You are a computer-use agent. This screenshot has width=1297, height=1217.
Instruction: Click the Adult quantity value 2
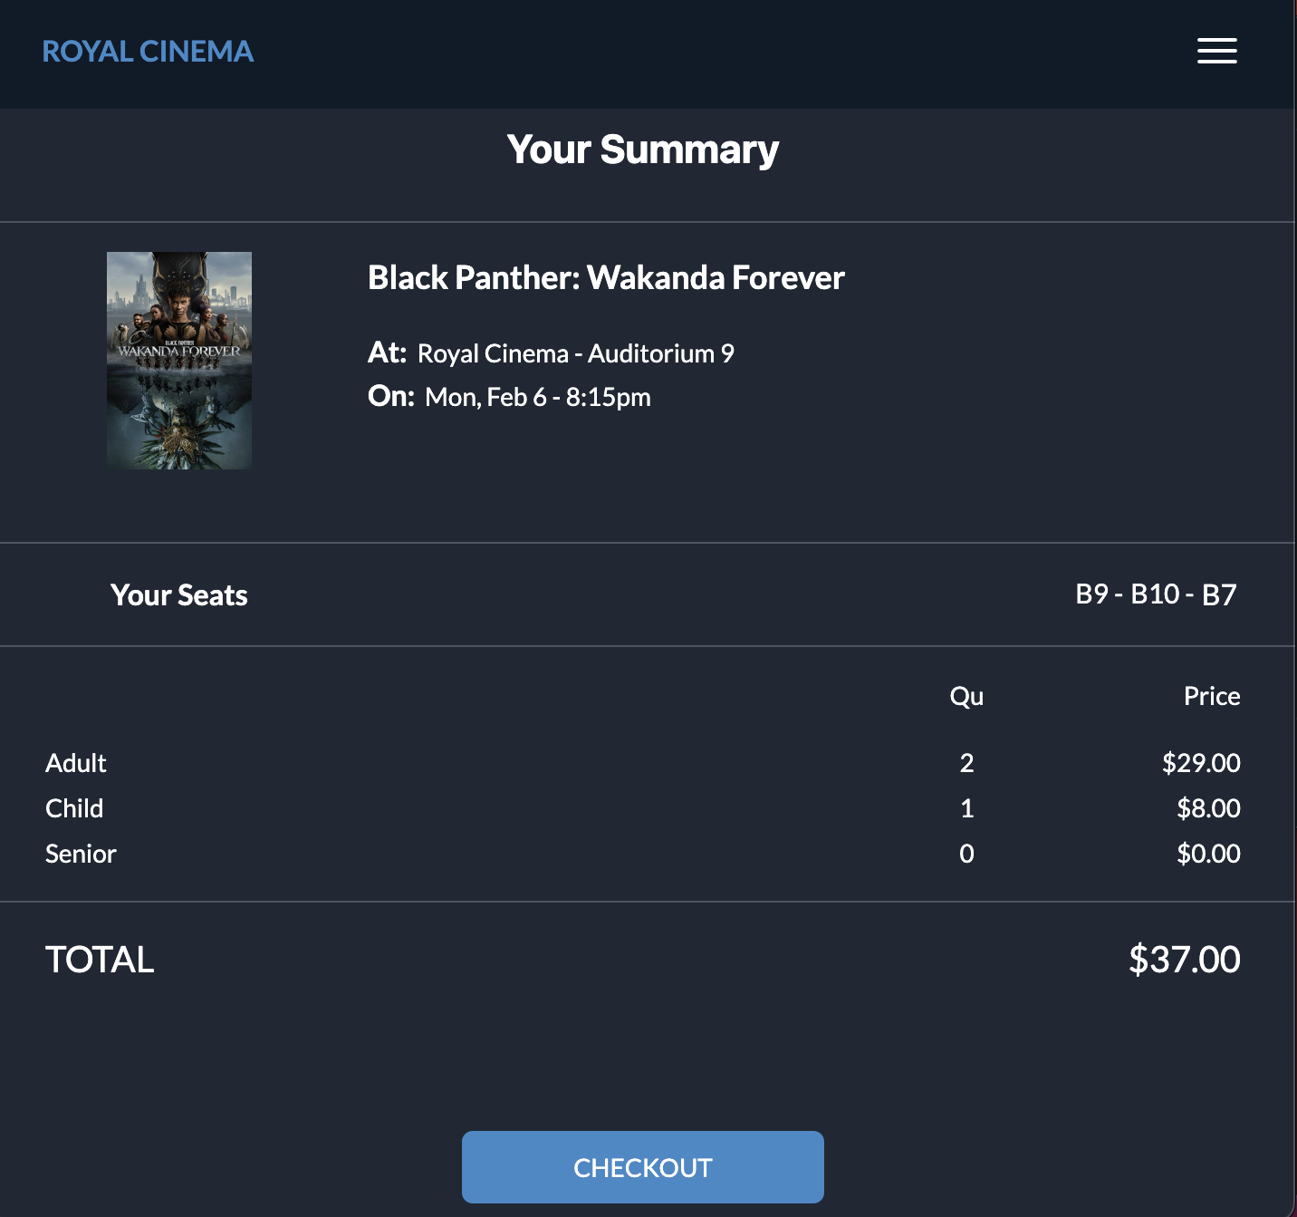966,763
